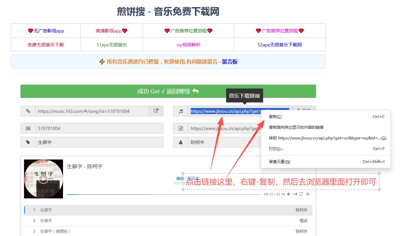
Task: Open the 留言板 link in the notice
Action: coord(230,62)
